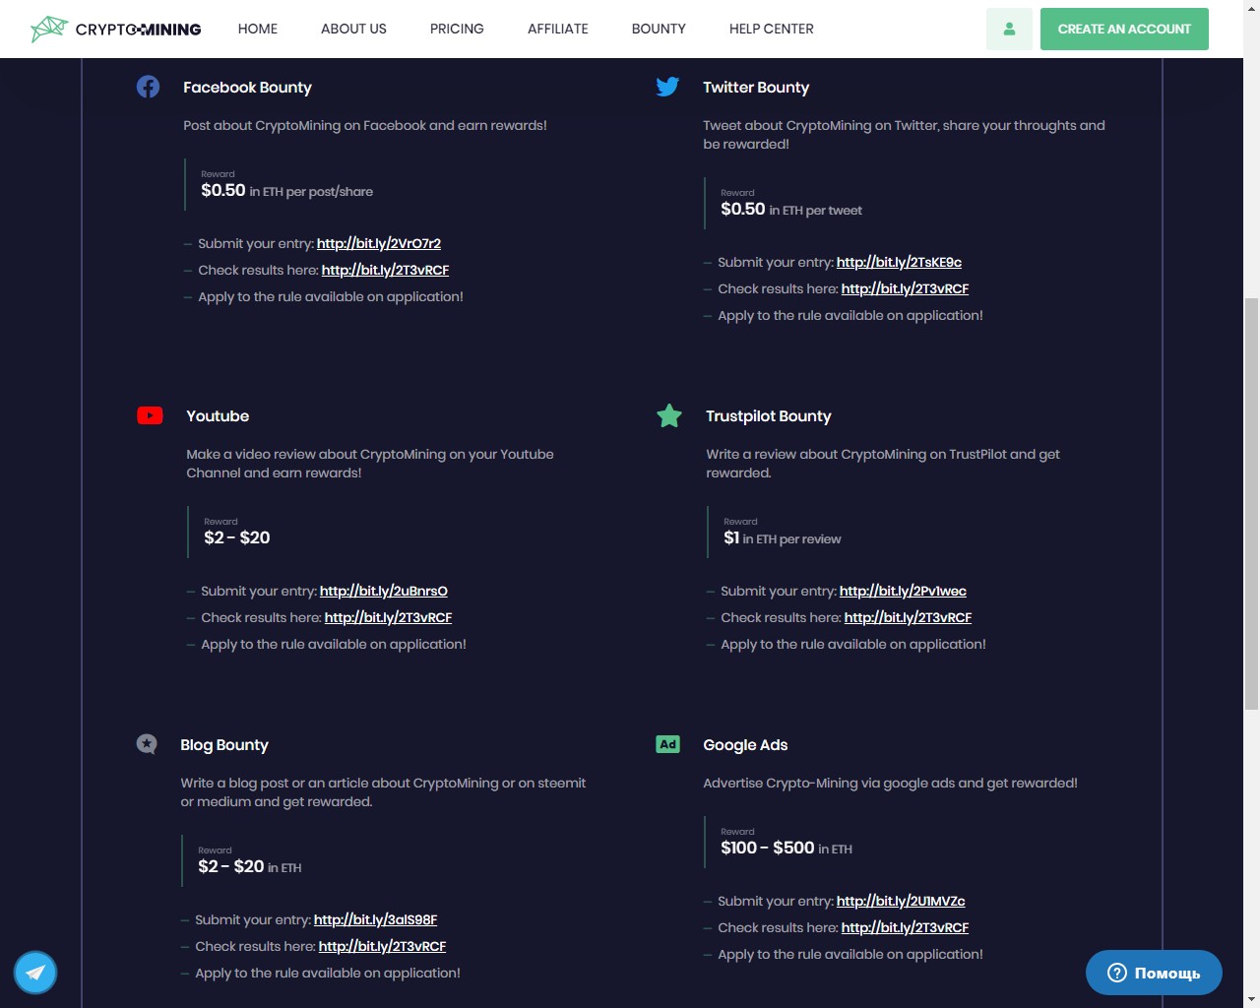1260x1008 pixels.
Task: Select BOUNTY in the navigation bar
Action: click(x=659, y=29)
